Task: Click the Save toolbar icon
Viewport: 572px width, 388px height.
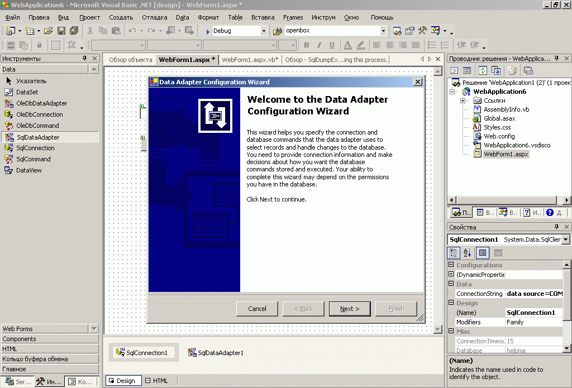Action: pyautogui.click(x=61, y=31)
